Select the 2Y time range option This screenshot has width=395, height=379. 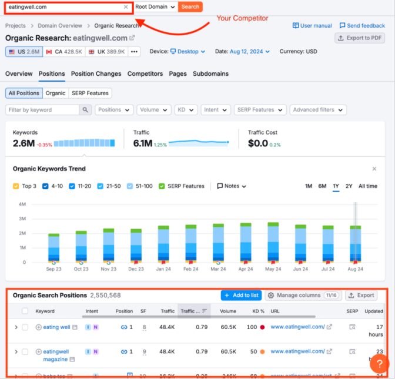coord(349,186)
